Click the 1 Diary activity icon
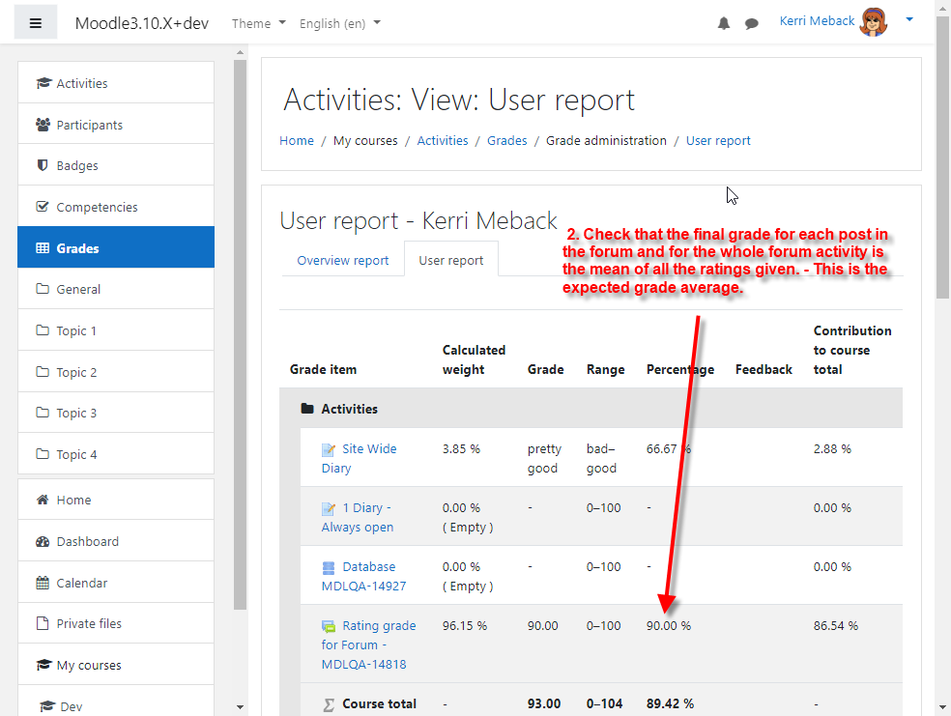This screenshot has width=951, height=716. coord(329,508)
